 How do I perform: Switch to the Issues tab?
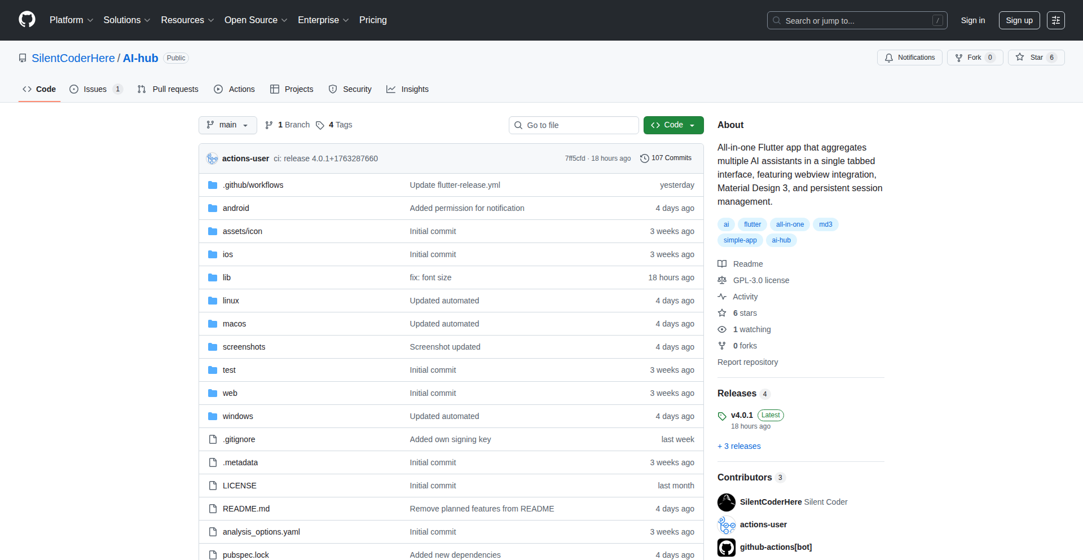point(96,89)
